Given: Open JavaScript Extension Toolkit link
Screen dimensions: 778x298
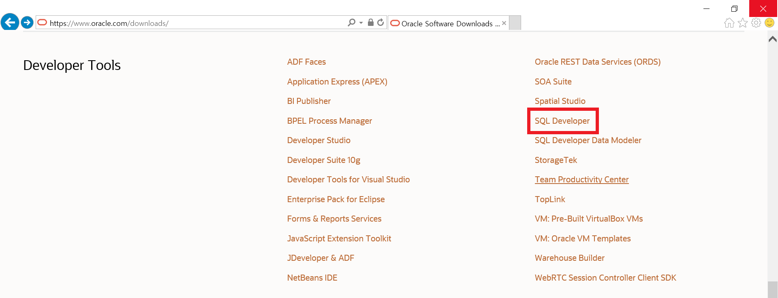Looking at the screenshot, I should 339,239.
